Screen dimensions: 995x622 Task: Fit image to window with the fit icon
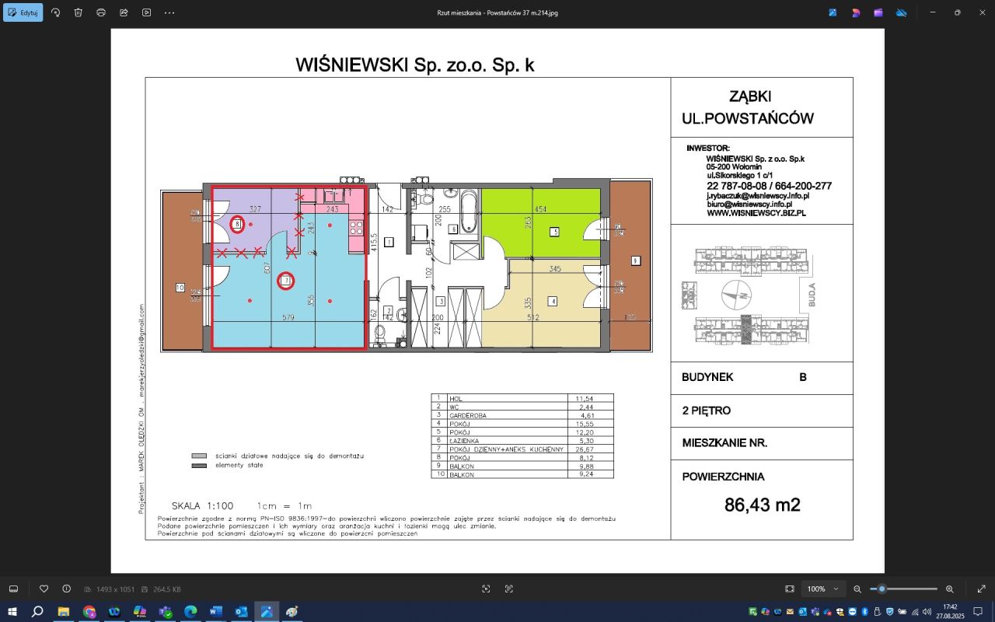tap(790, 589)
